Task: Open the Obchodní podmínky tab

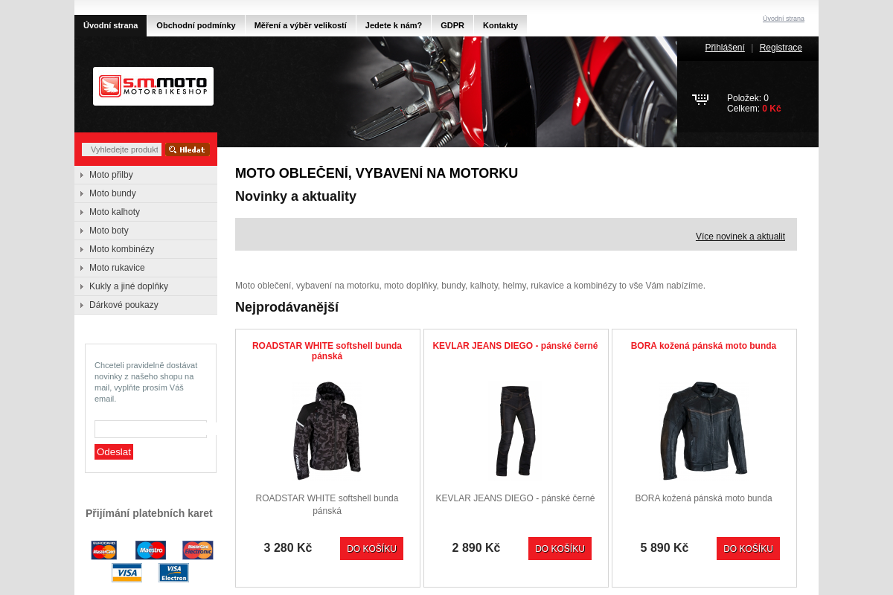Action: (x=196, y=25)
